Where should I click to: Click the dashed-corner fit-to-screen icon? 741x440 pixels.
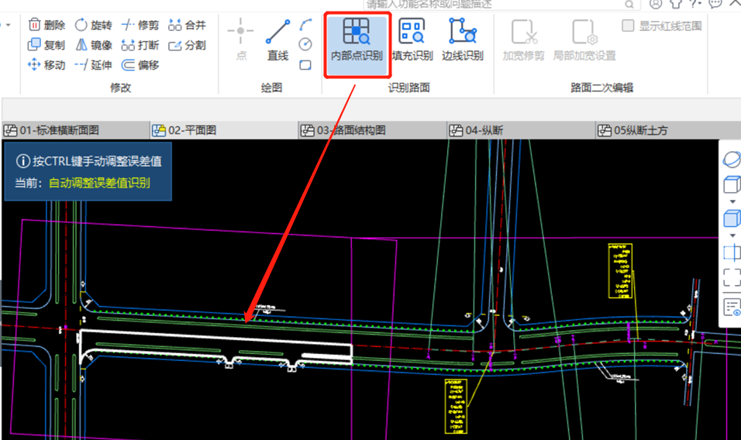coord(732,277)
